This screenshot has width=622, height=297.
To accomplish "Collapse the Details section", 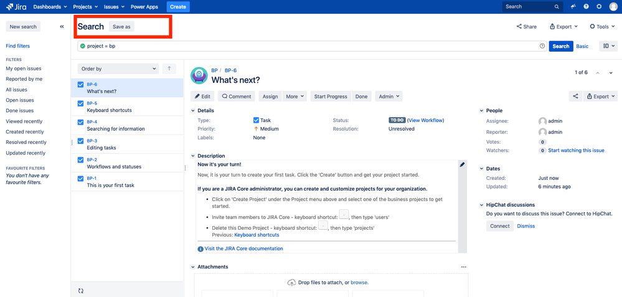I will (193, 111).
